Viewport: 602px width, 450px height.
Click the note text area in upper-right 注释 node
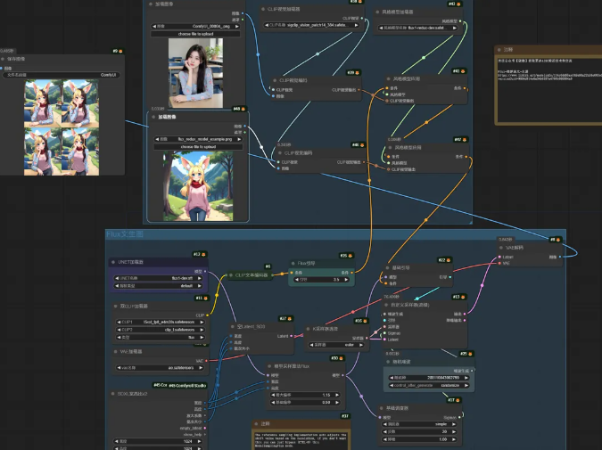(x=549, y=89)
